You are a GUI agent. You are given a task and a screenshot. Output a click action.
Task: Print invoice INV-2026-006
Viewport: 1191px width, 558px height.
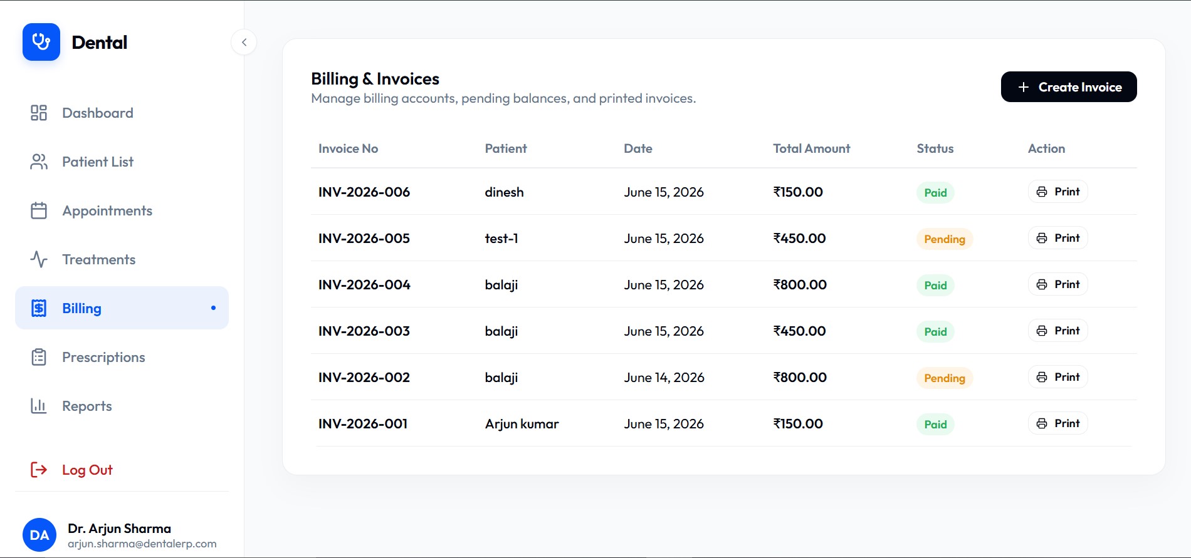pyautogui.click(x=1057, y=192)
